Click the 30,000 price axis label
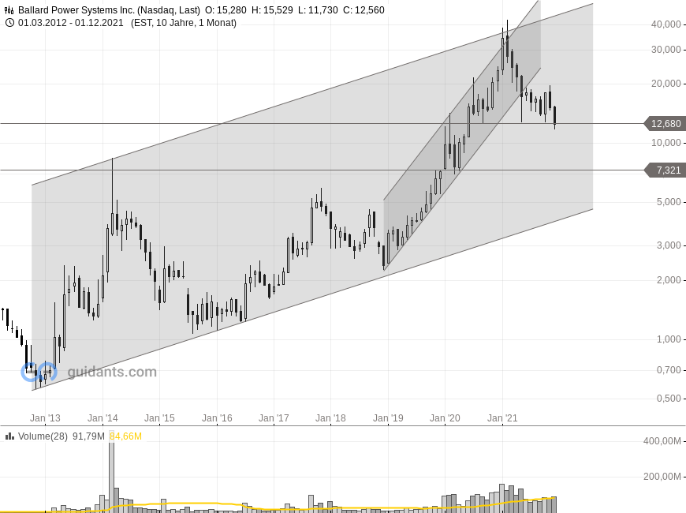 pos(665,50)
